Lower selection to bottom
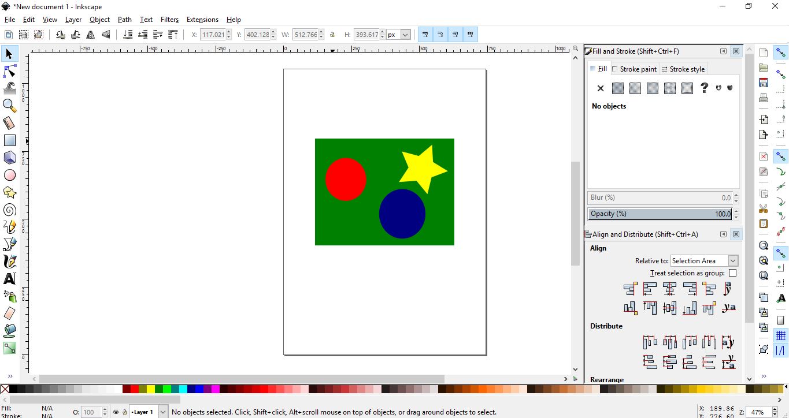Screen dimensions: 789x418 tap(128, 35)
